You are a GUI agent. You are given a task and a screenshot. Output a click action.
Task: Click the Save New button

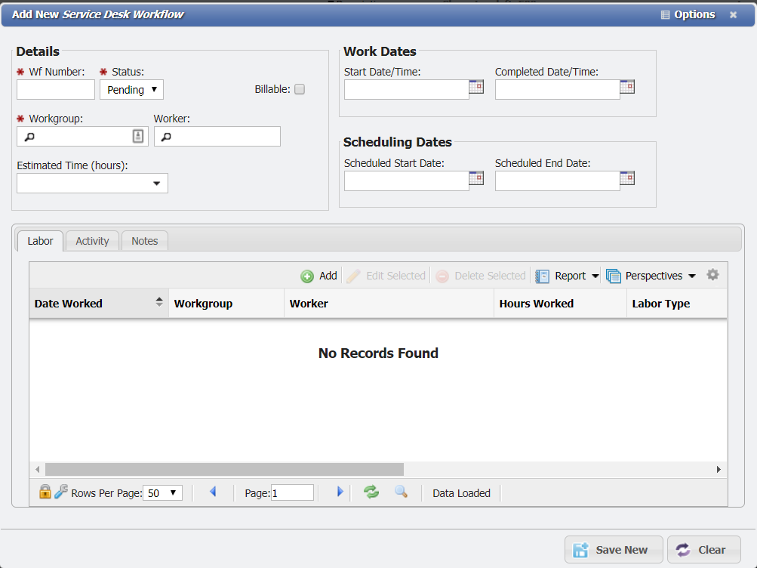tap(614, 550)
